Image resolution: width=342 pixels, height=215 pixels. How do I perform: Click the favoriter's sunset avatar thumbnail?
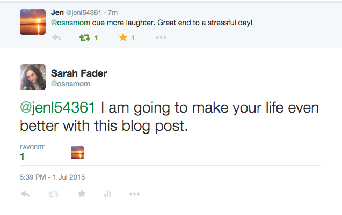[77, 153]
